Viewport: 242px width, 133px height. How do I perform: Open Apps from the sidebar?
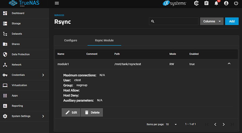coord(25,95)
